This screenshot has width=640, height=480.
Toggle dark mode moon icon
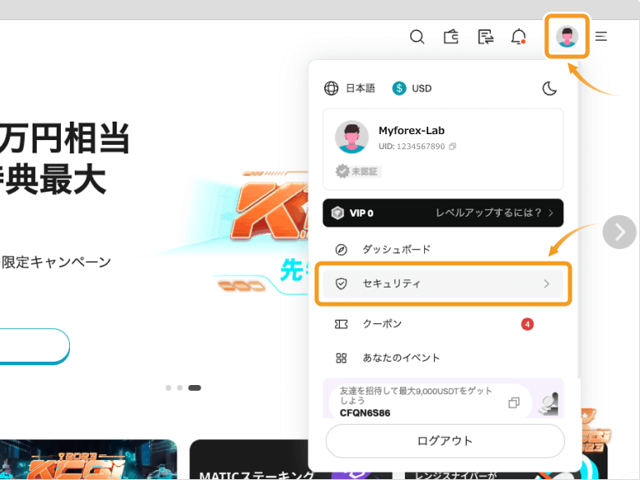549,88
